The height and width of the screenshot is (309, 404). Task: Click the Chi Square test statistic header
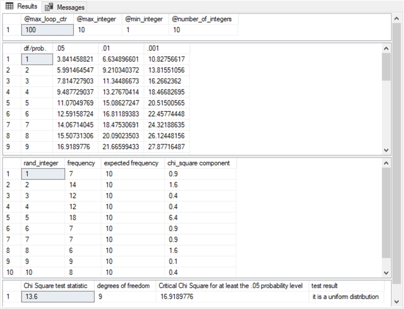tap(57, 286)
